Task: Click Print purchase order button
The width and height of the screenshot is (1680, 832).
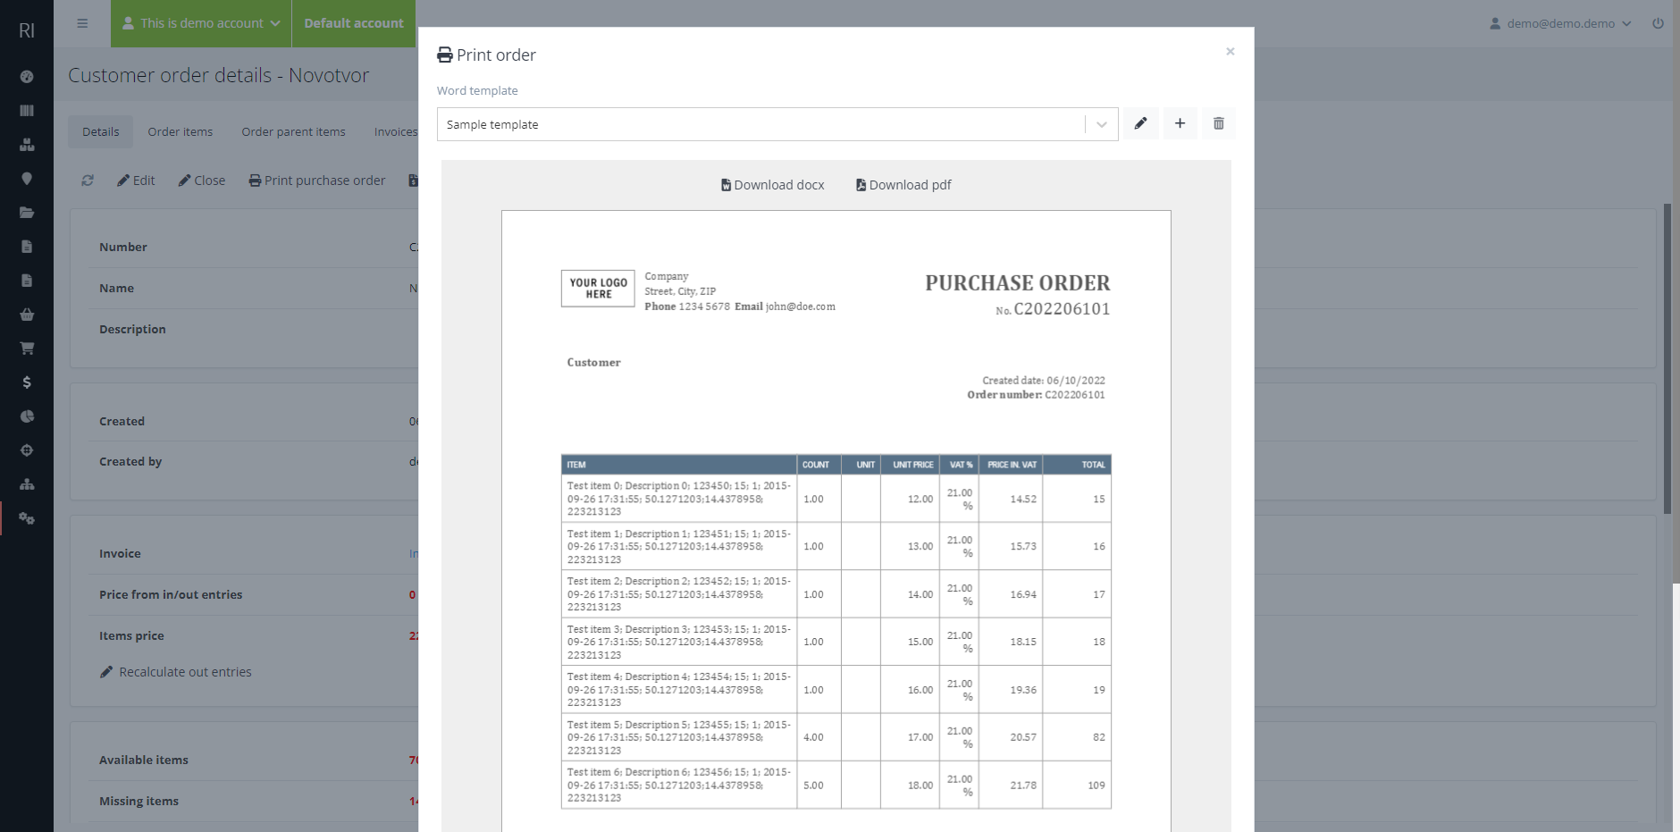Action: click(x=317, y=181)
